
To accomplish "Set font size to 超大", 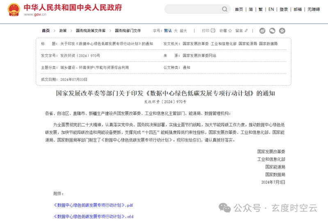I will tap(183, 31).
